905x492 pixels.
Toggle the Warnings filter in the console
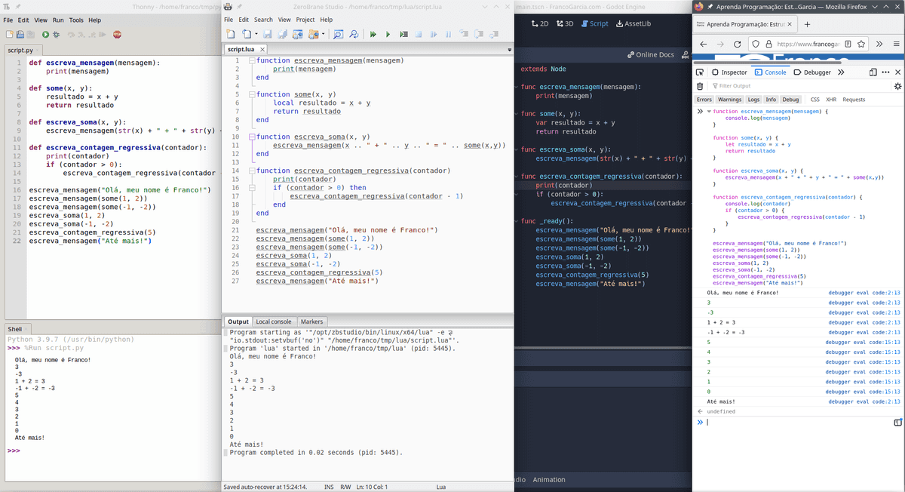tap(729, 100)
